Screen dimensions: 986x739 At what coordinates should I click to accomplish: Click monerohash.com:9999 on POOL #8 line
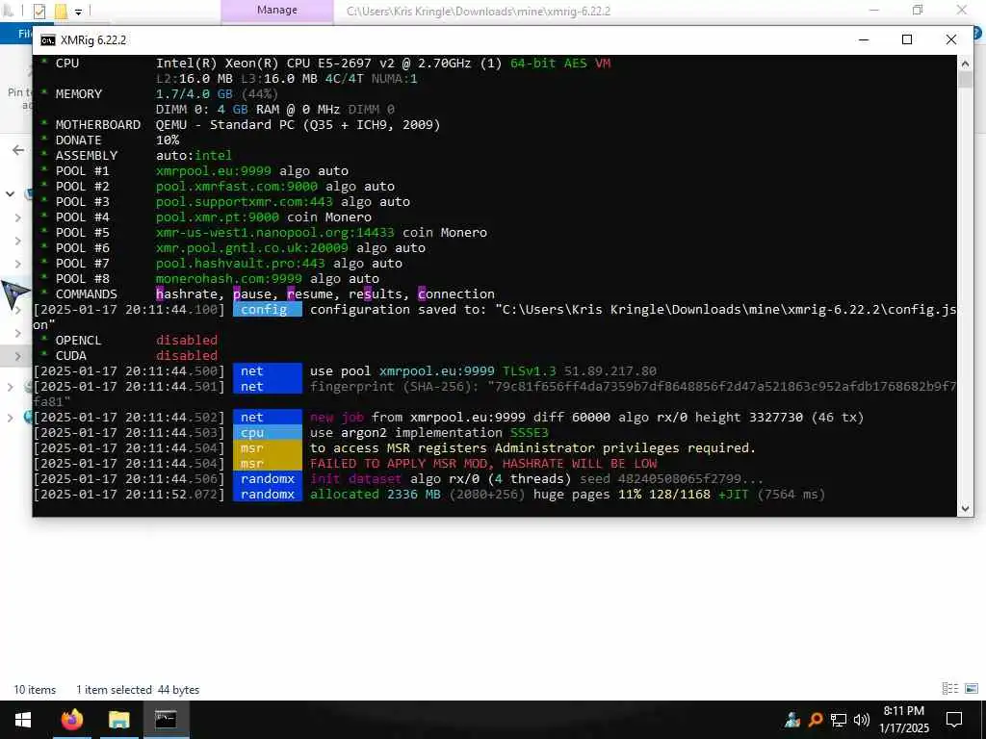(229, 278)
